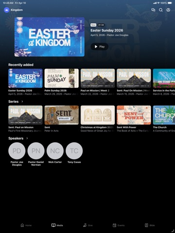This screenshot has width=175, height=233.
Task: Expand the Series section chevron
Action: [22, 101]
